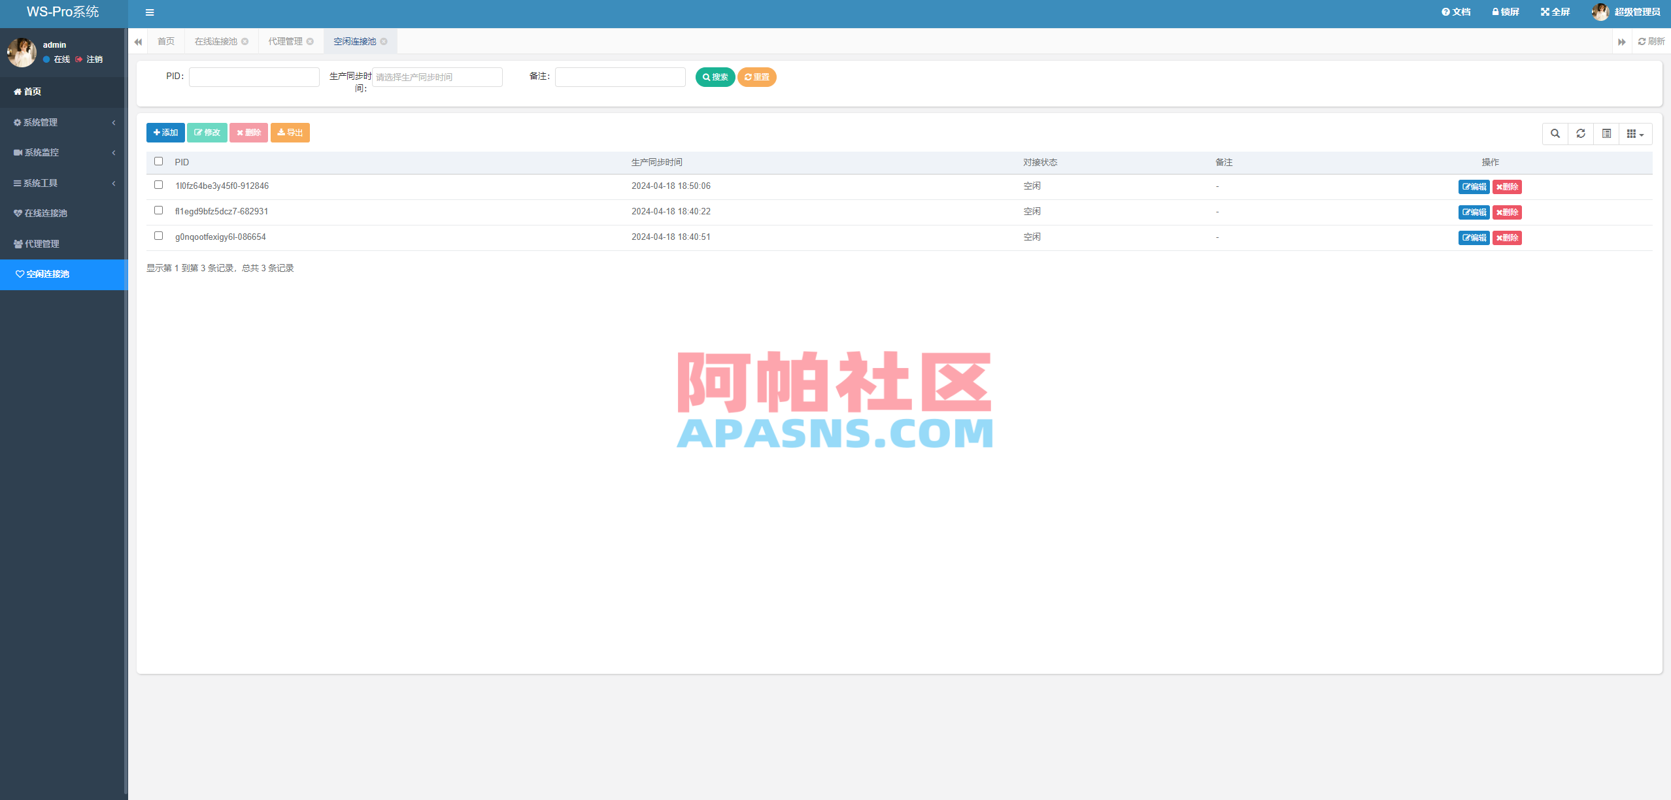Collapse the sidebar with the hamburger icon
1671x800 pixels.
point(150,12)
